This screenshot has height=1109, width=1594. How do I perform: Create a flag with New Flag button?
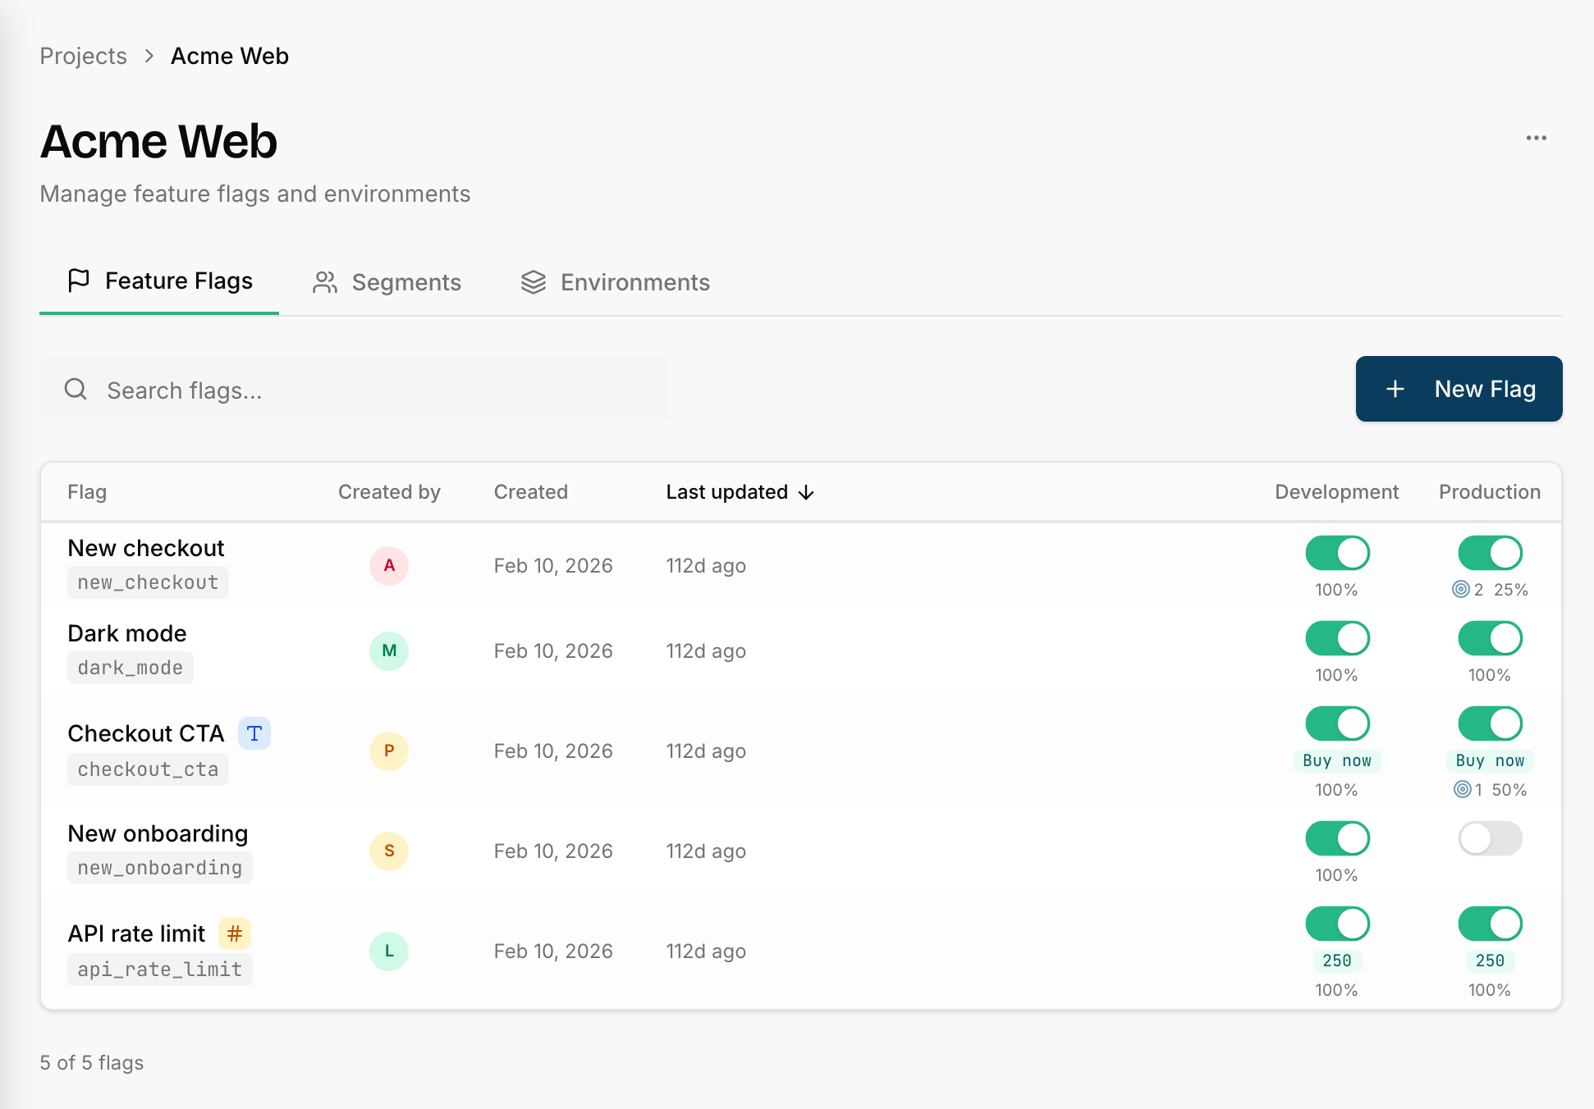coord(1459,389)
